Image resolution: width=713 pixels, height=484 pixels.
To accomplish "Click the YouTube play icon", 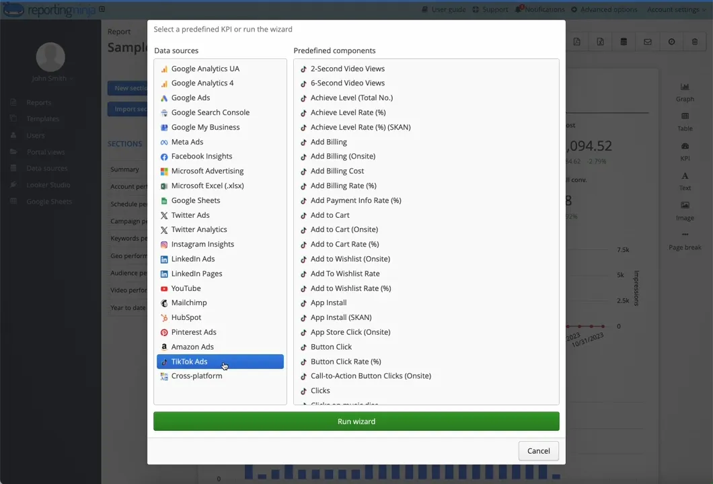I will 164,288.
